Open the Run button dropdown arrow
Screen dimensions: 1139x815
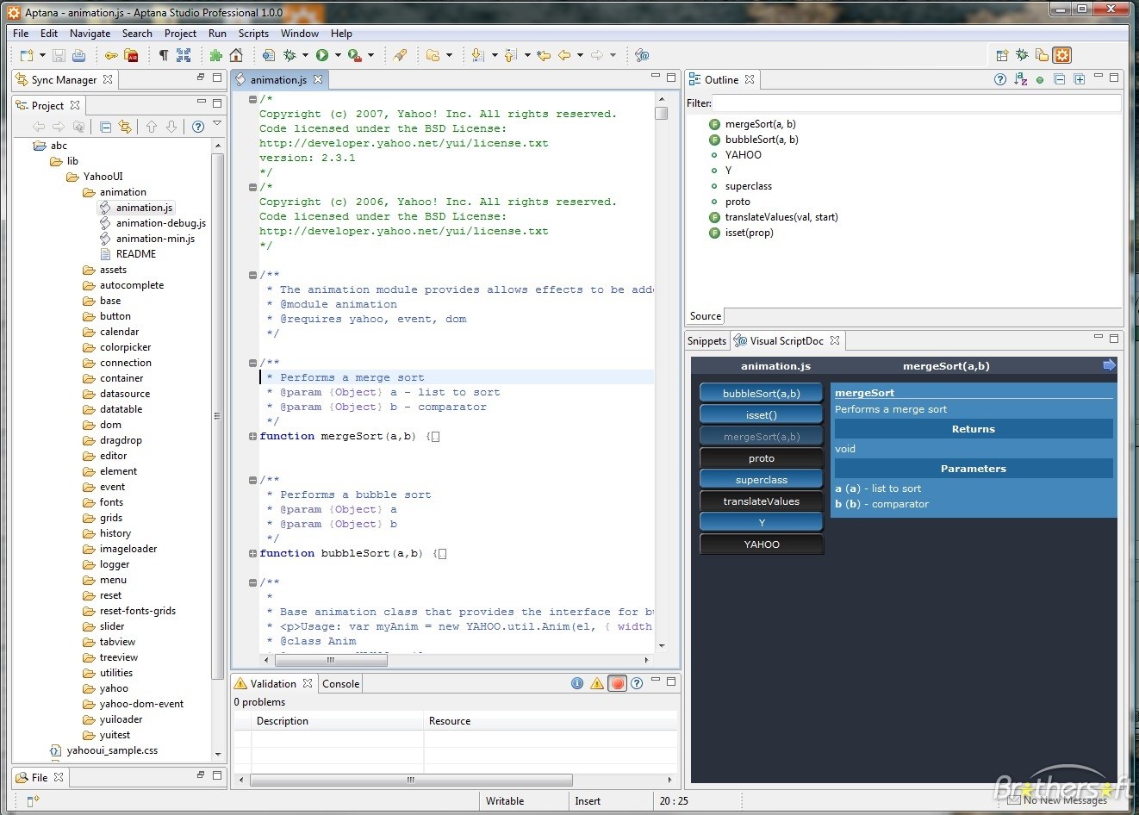click(x=338, y=55)
